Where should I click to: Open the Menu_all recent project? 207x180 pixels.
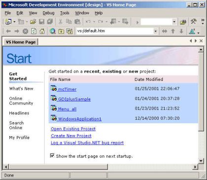coord(67,109)
